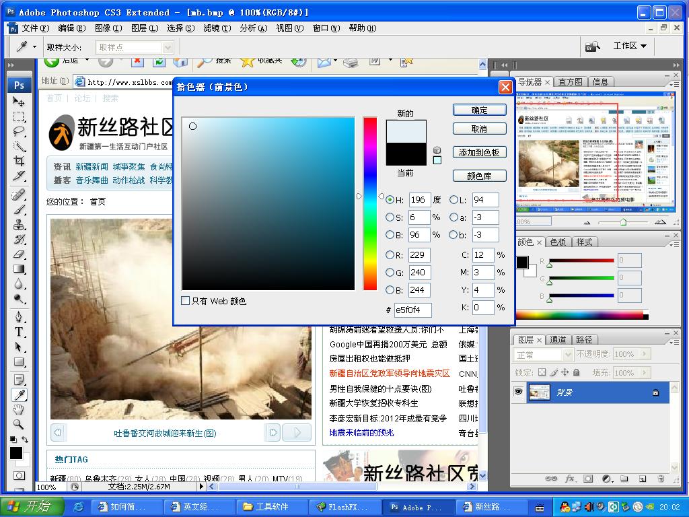
Task: Open the 工作区 workspace dropdown
Action: (x=630, y=46)
